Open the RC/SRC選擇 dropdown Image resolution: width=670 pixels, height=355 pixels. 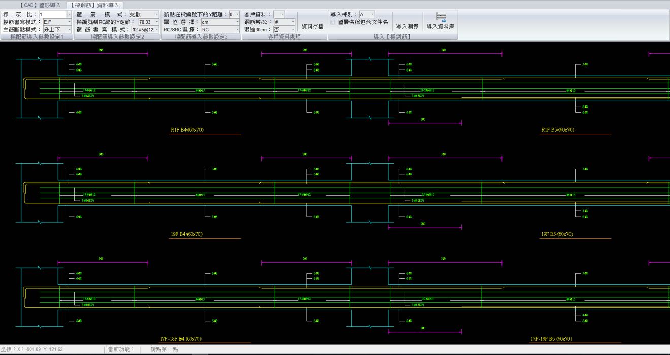237,30
